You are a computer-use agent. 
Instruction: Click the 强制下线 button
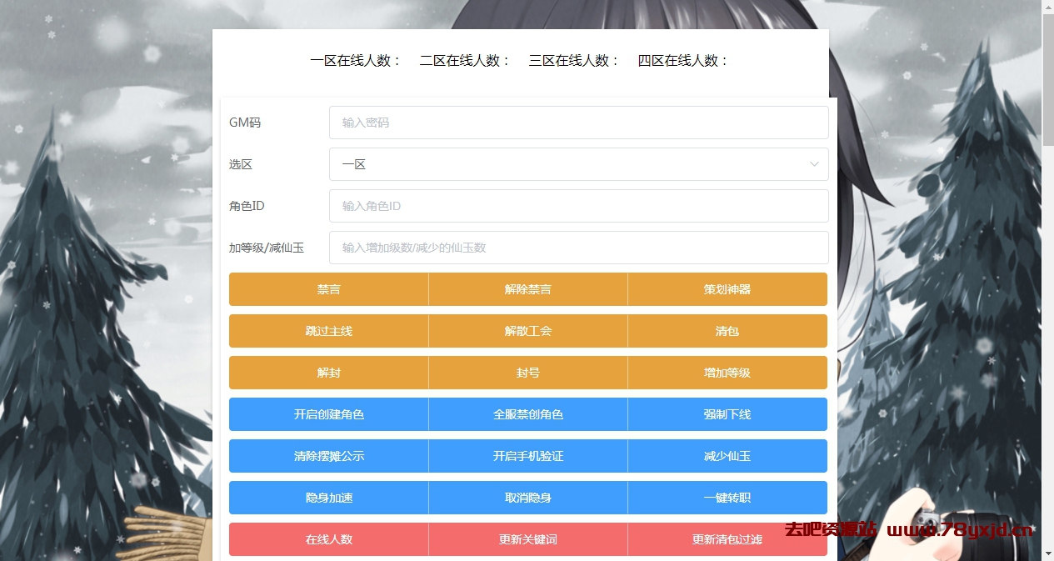[x=727, y=414]
